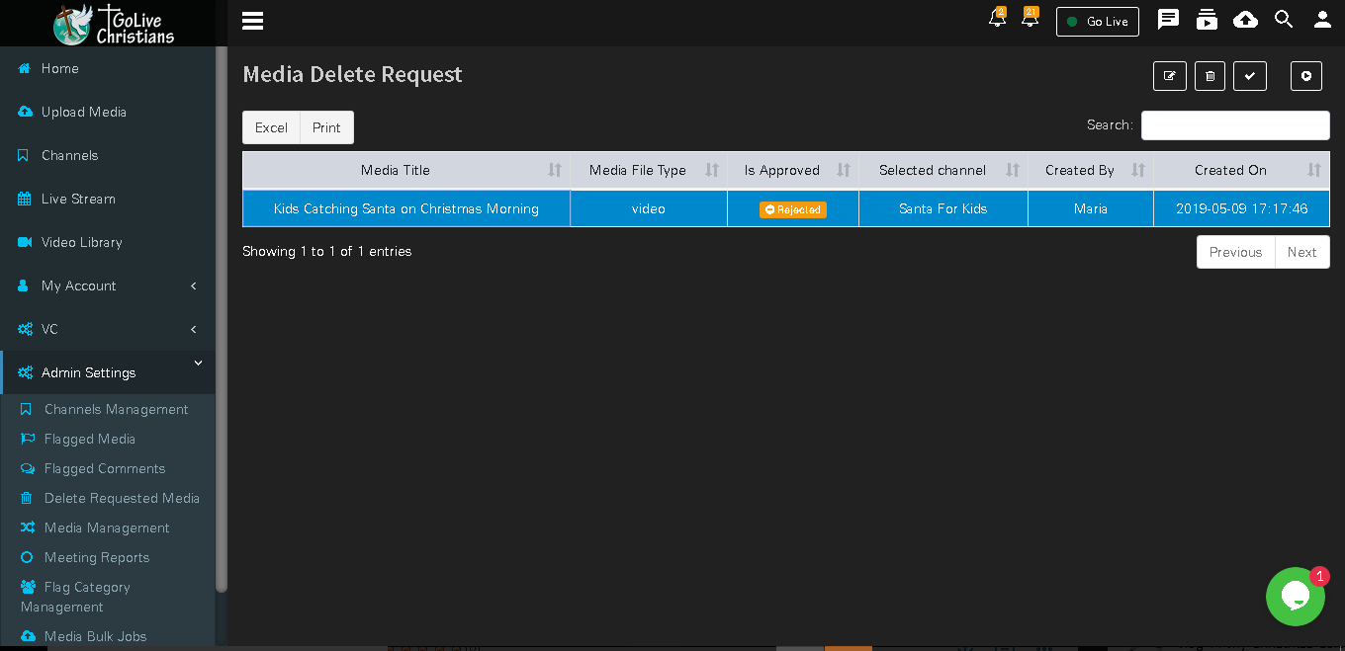Open the chat messages icon in header
Image resolution: width=1345 pixels, height=651 pixels.
1169,20
